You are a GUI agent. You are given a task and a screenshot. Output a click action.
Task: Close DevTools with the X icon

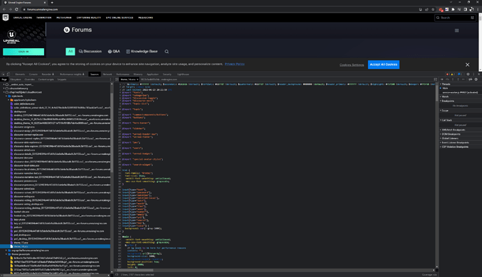click(x=479, y=75)
